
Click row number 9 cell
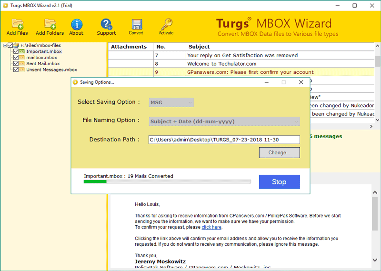pos(170,72)
